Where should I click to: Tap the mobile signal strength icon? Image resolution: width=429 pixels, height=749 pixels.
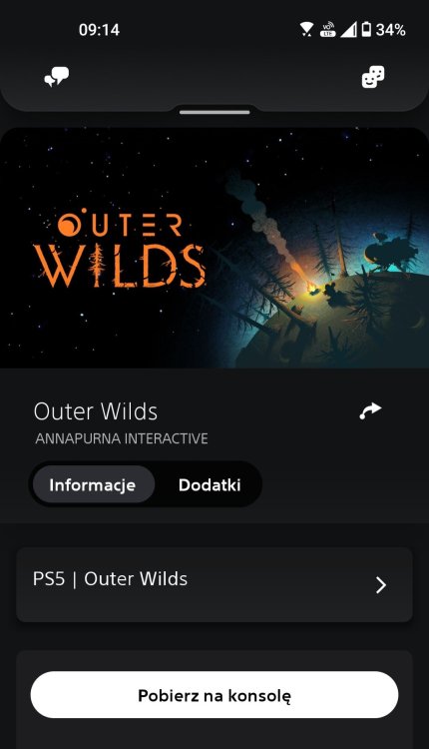point(348,30)
